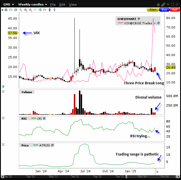Click the ATR(9) label text
The width and height of the screenshot is (181, 180).
point(44,145)
